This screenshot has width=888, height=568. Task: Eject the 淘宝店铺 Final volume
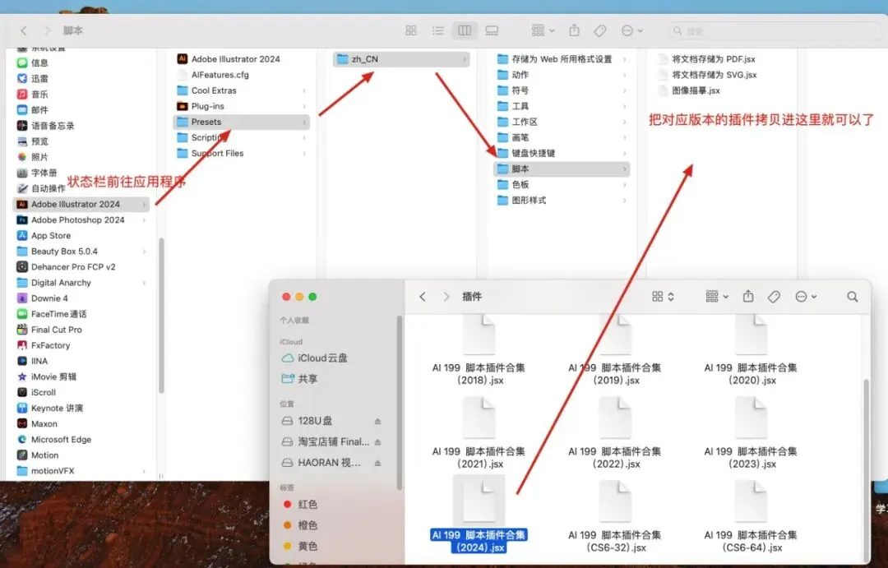coord(377,441)
